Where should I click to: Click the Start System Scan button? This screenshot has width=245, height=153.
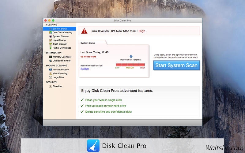pyautogui.click(x=176, y=65)
